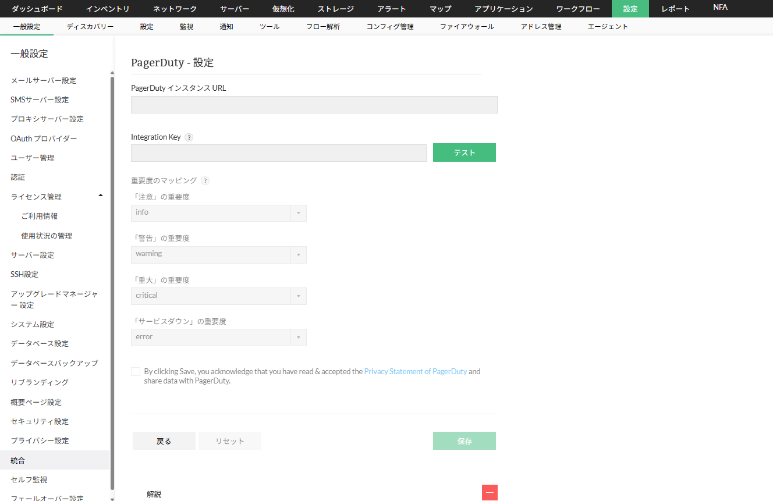Open プライバシー設定 in the sidebar
Viewport: 773px width, 501px height.
pyautogui.click(x=40, y=440)
